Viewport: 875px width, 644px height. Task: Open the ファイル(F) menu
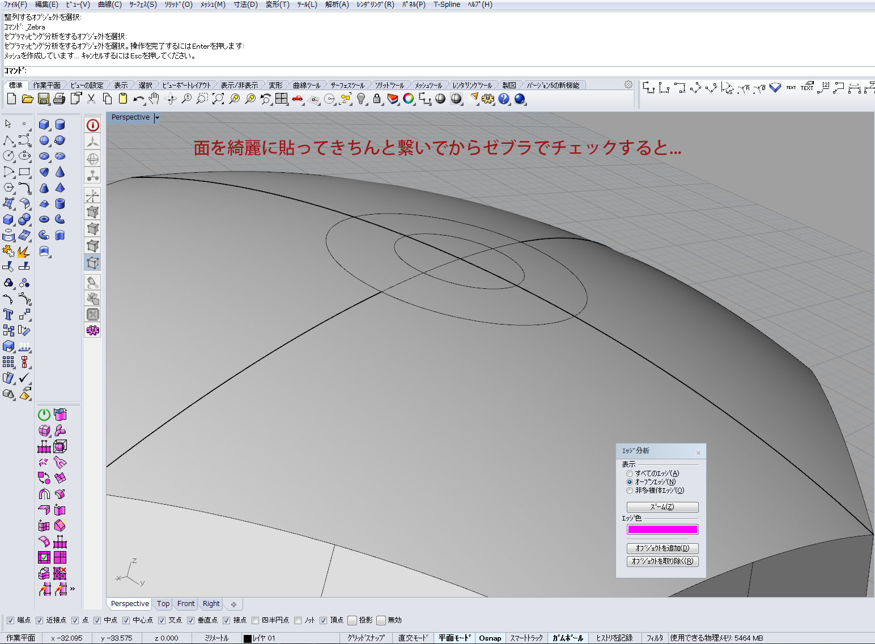pos(15,5)
